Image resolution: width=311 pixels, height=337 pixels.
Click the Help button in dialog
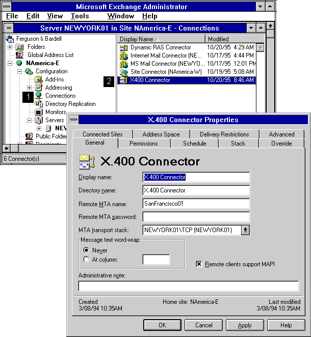(286, 325)
